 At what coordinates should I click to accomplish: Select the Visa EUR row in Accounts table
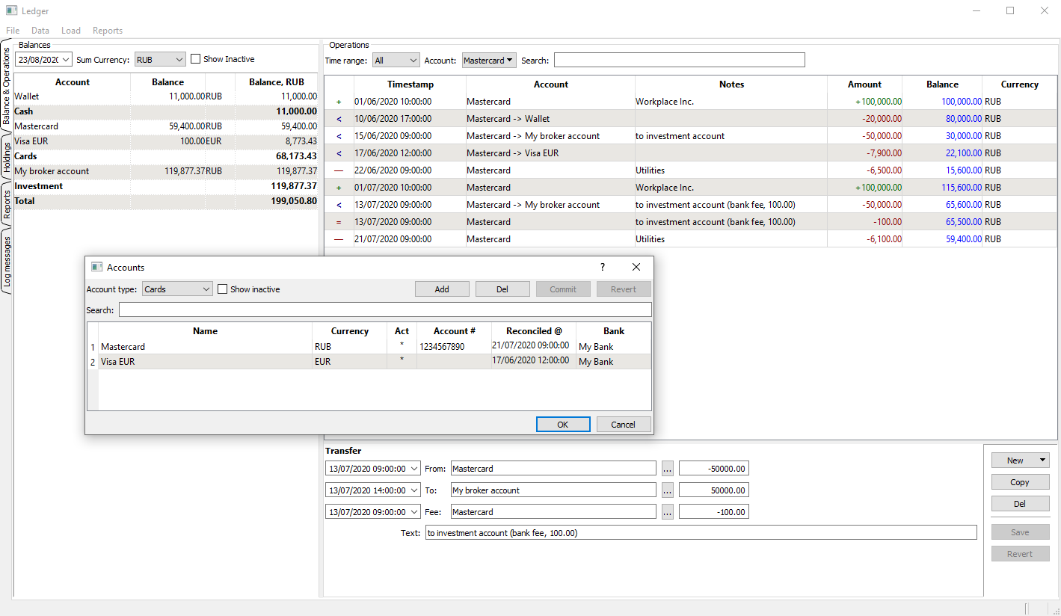206,362
